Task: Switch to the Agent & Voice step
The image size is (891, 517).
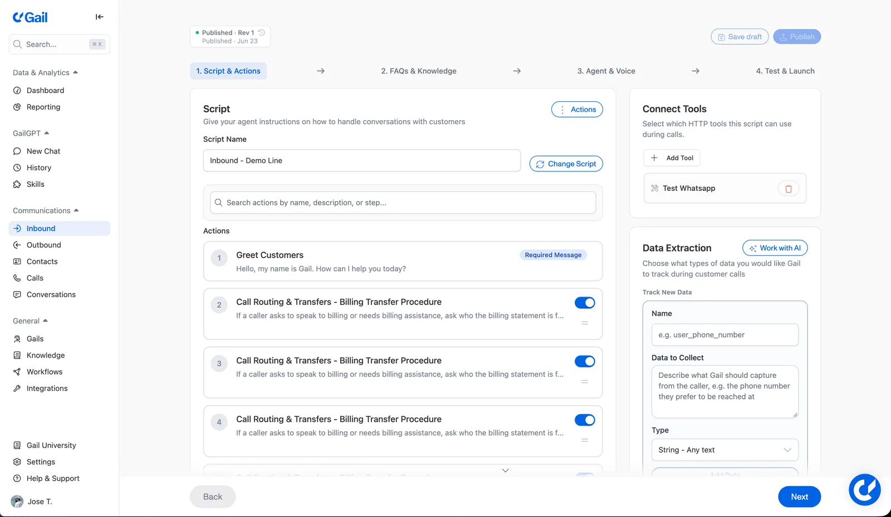Action: 606,71
